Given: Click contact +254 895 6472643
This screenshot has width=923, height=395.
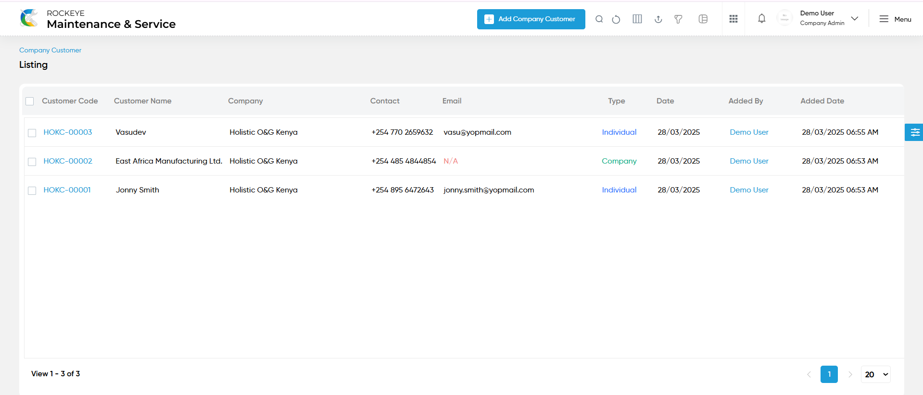Looking at the screenshot, I should point(403,190).
